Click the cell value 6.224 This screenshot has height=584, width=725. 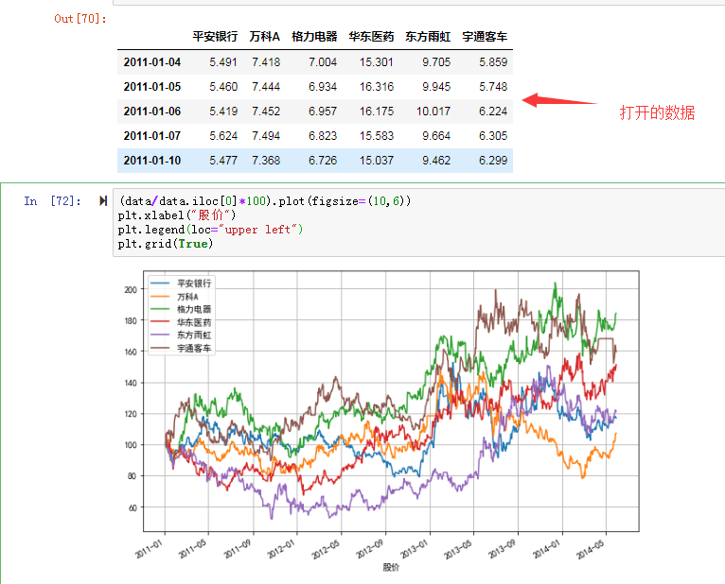click(x=493, y=112)
